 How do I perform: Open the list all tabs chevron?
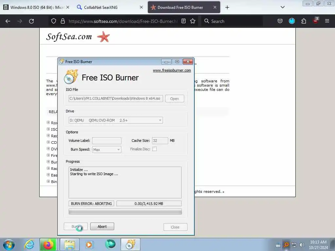282,7
